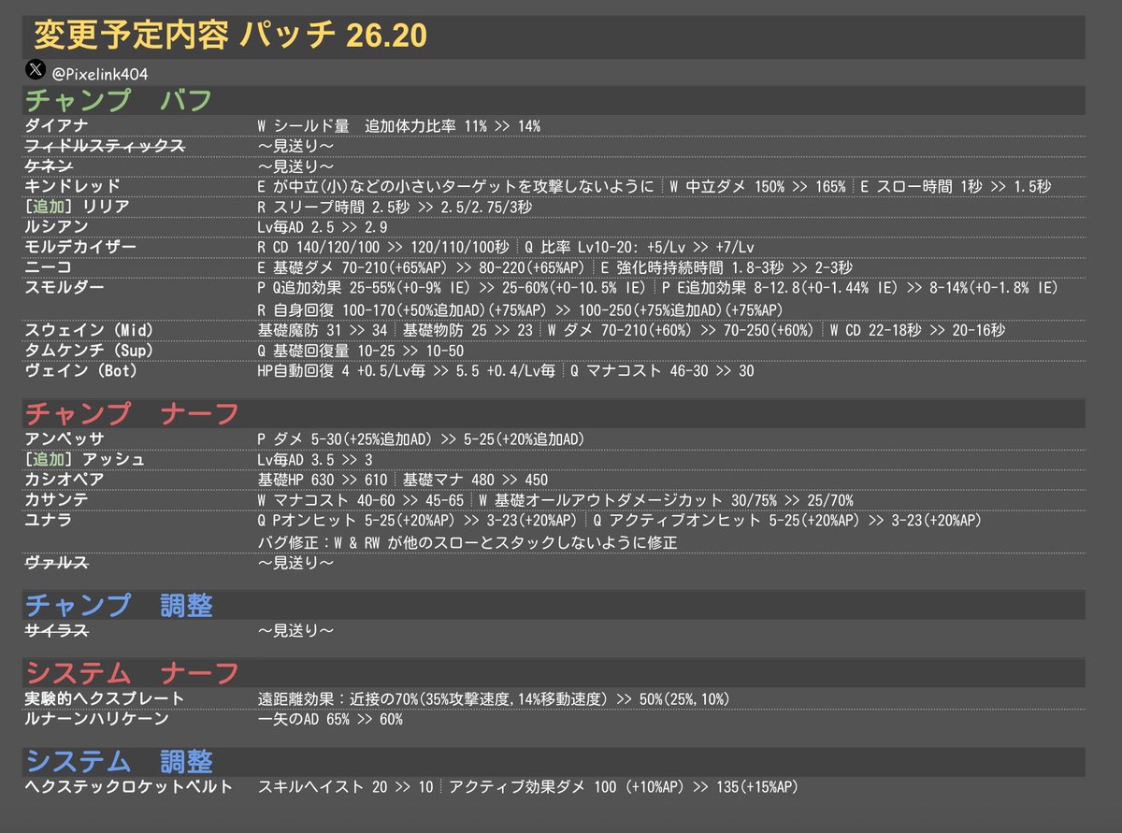This screenshot has height=833, width=1122.
Task: Select the ルシアン champion name
Action: 56,227
